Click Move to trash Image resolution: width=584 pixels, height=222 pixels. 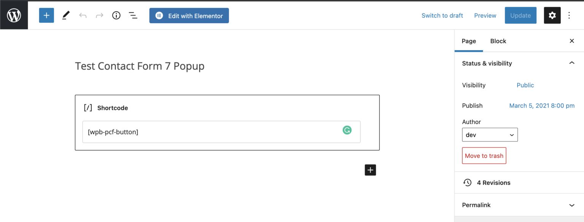(484, 156)
